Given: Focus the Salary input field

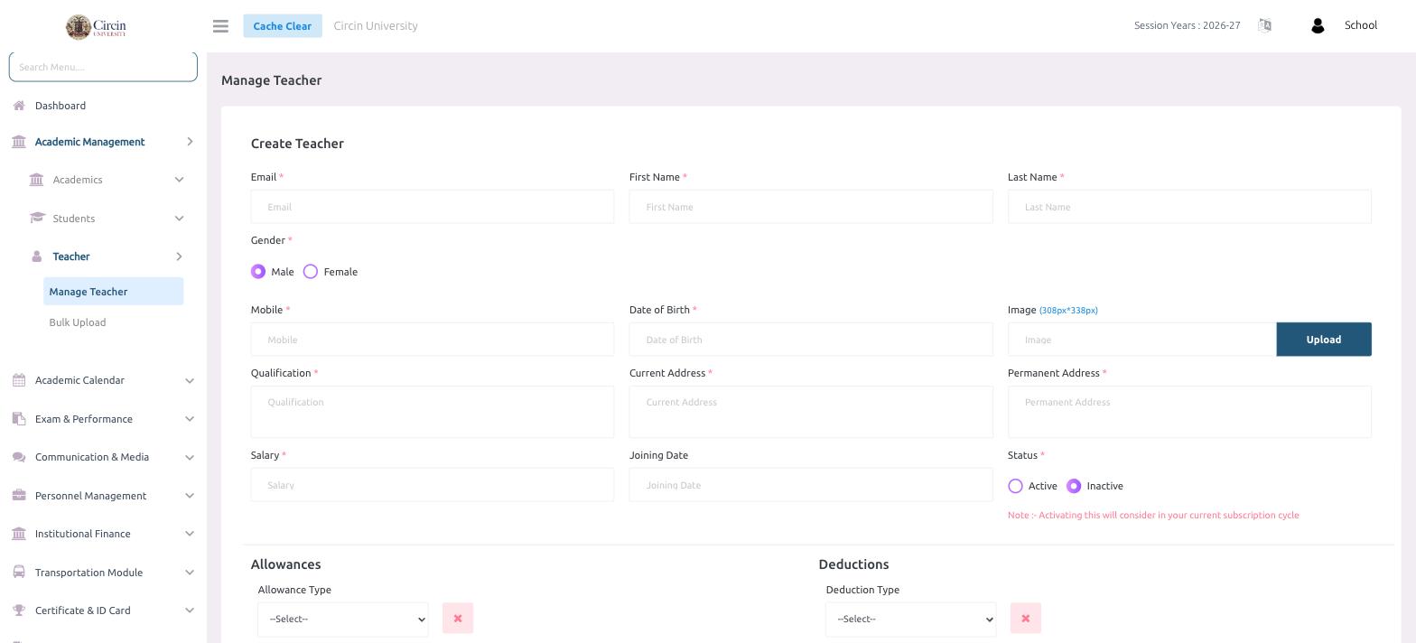Looking at the screenshot, I should click(433, 485).
